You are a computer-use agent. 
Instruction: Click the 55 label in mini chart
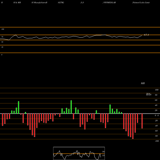point(103,156)
